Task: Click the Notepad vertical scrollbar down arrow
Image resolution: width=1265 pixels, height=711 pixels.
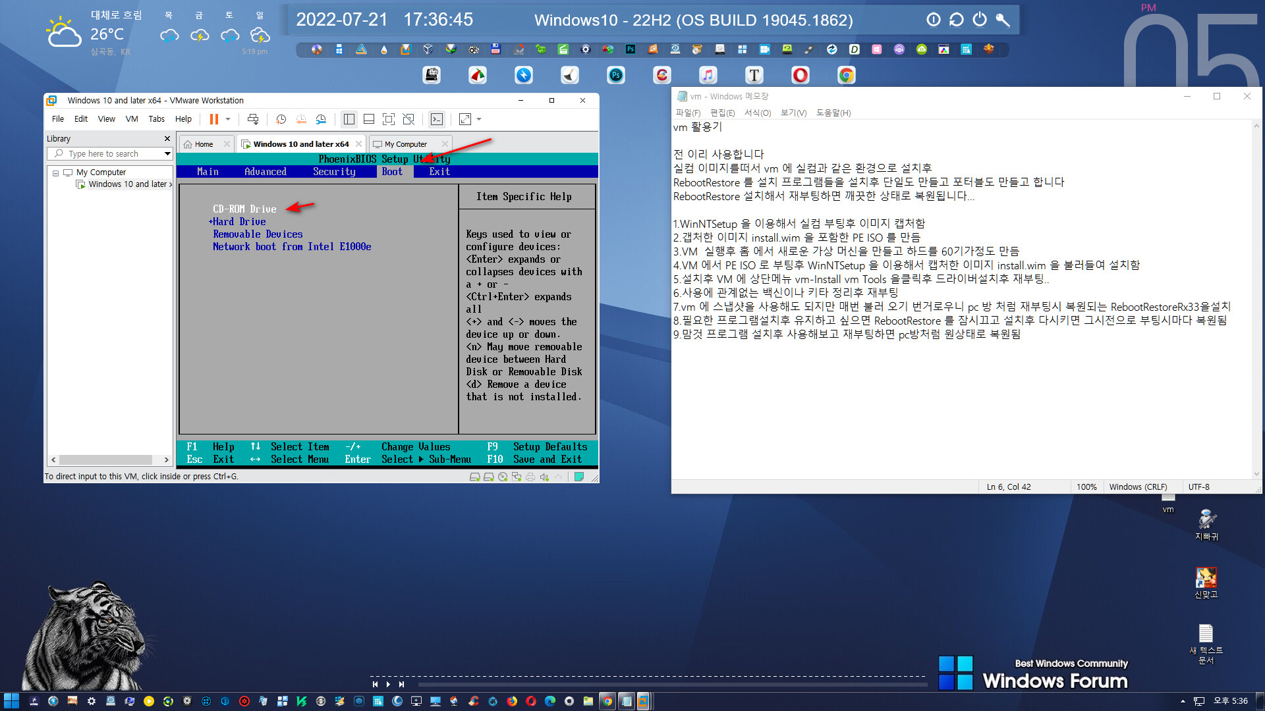Action: (x=1256, y=473)
